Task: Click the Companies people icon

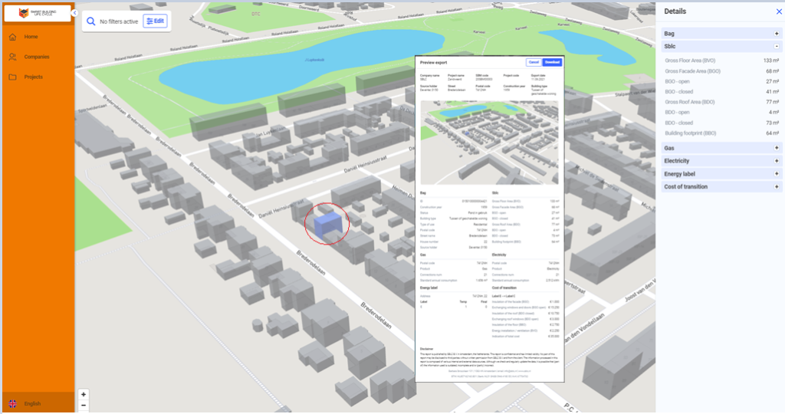Action: (x=12, y=57)
